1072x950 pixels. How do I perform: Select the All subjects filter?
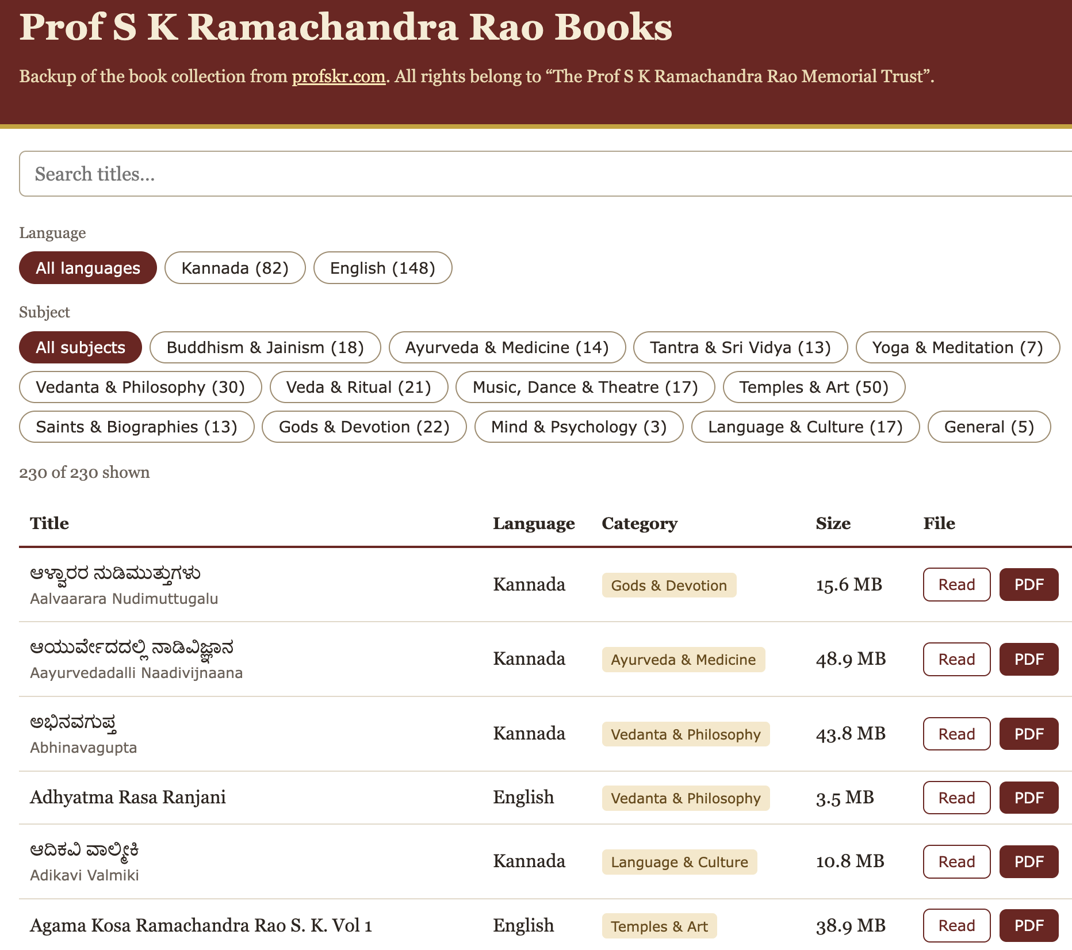click(81, 347)
